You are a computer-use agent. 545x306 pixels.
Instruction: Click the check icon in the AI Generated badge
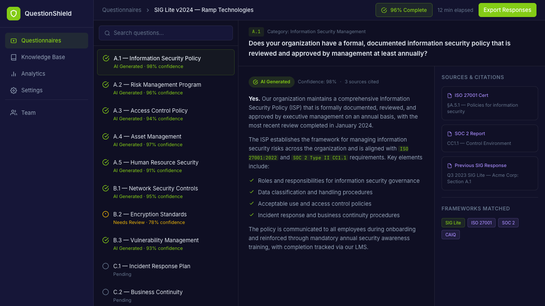[x=255, y=82]
